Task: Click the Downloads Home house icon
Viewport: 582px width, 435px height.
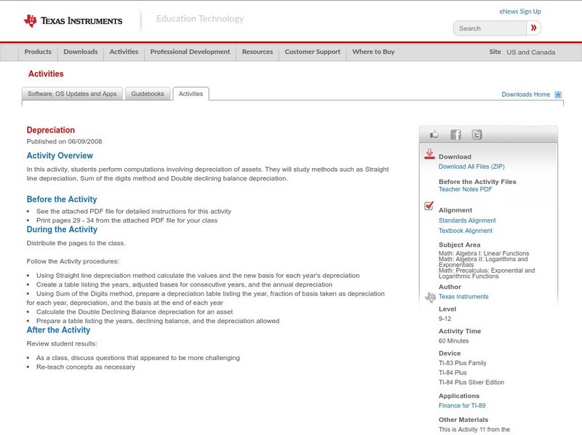Action: (x=558, y=95)
